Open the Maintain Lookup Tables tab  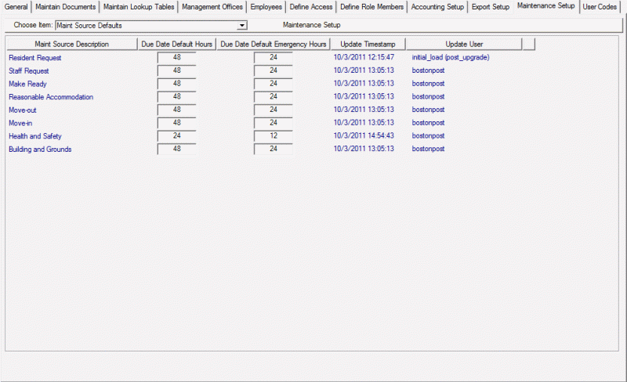pyautogui.click(x=139, y=7)
